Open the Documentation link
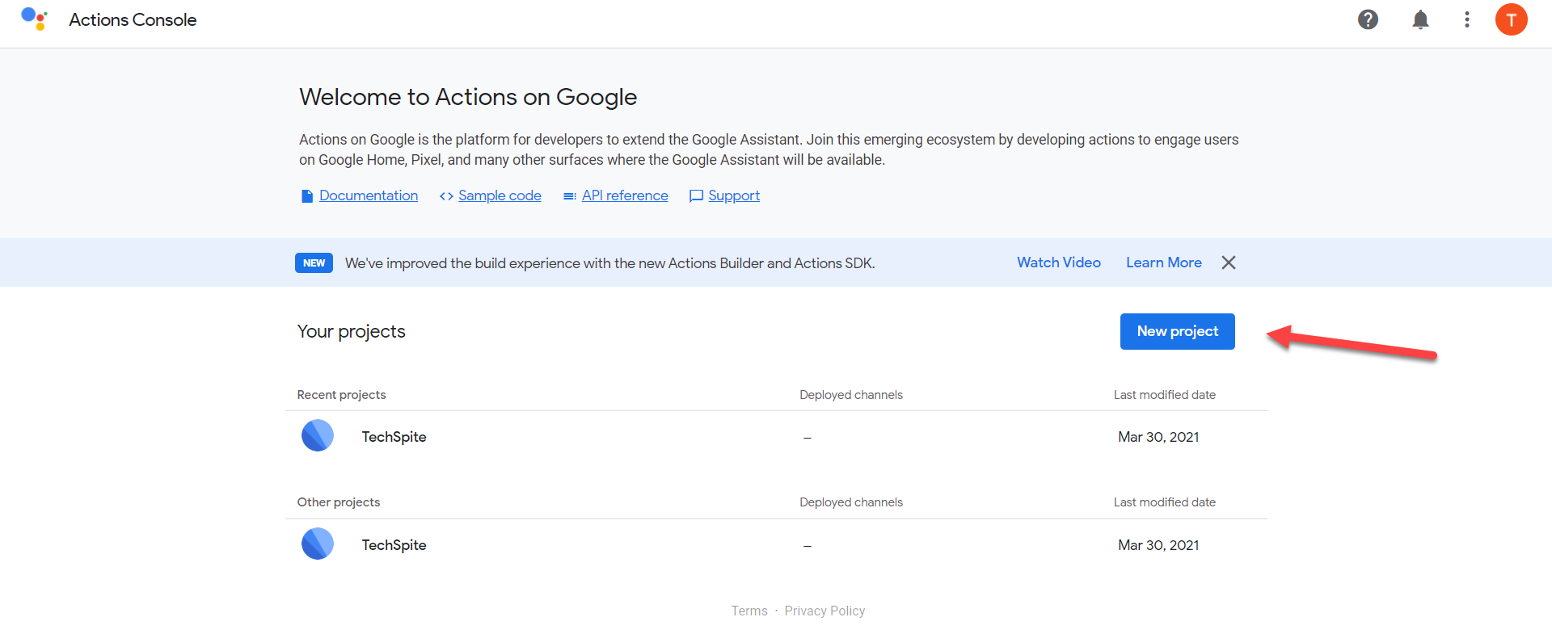Viewport: 1552px width, 634px height. coord(369,195)
